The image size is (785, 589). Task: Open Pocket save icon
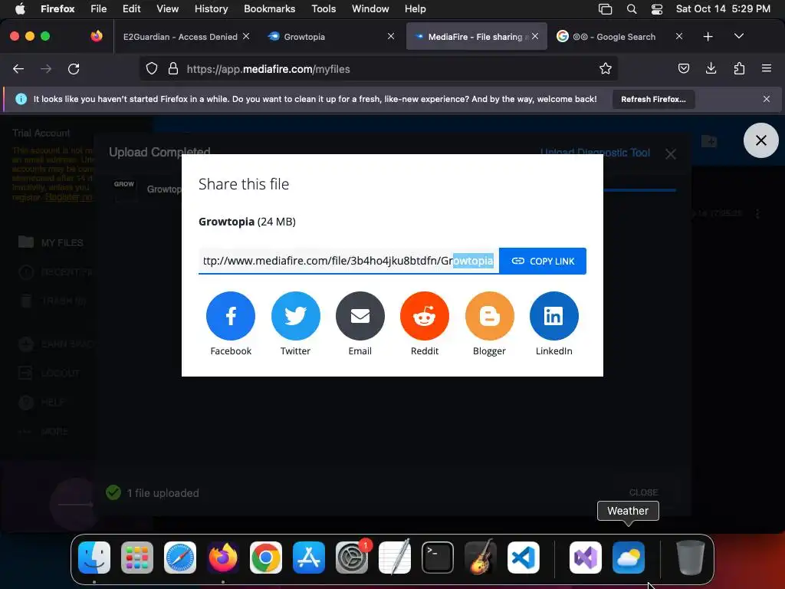pyautogui.click(x=683, y=68)
